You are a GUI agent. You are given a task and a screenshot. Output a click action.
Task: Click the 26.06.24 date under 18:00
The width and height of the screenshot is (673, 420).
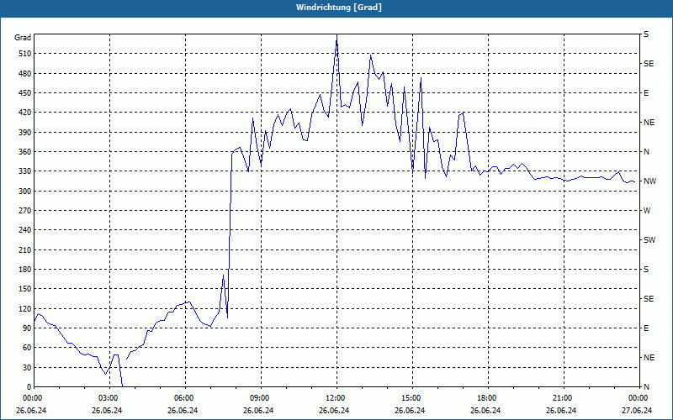coord(485,411)
